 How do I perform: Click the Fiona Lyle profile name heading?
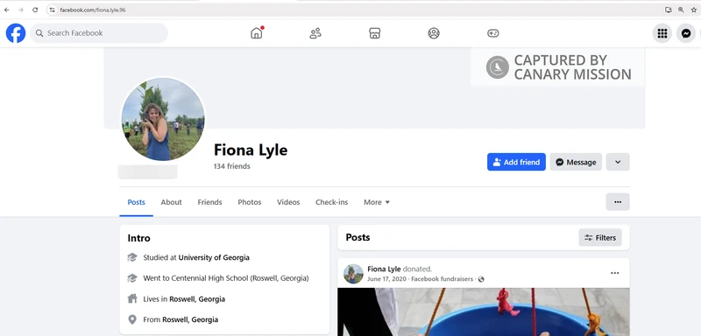tap(251, 150)
